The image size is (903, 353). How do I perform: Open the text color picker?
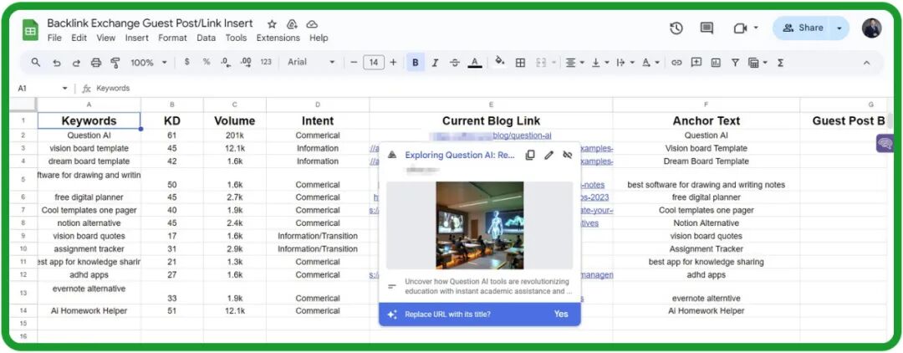[474, 63]
